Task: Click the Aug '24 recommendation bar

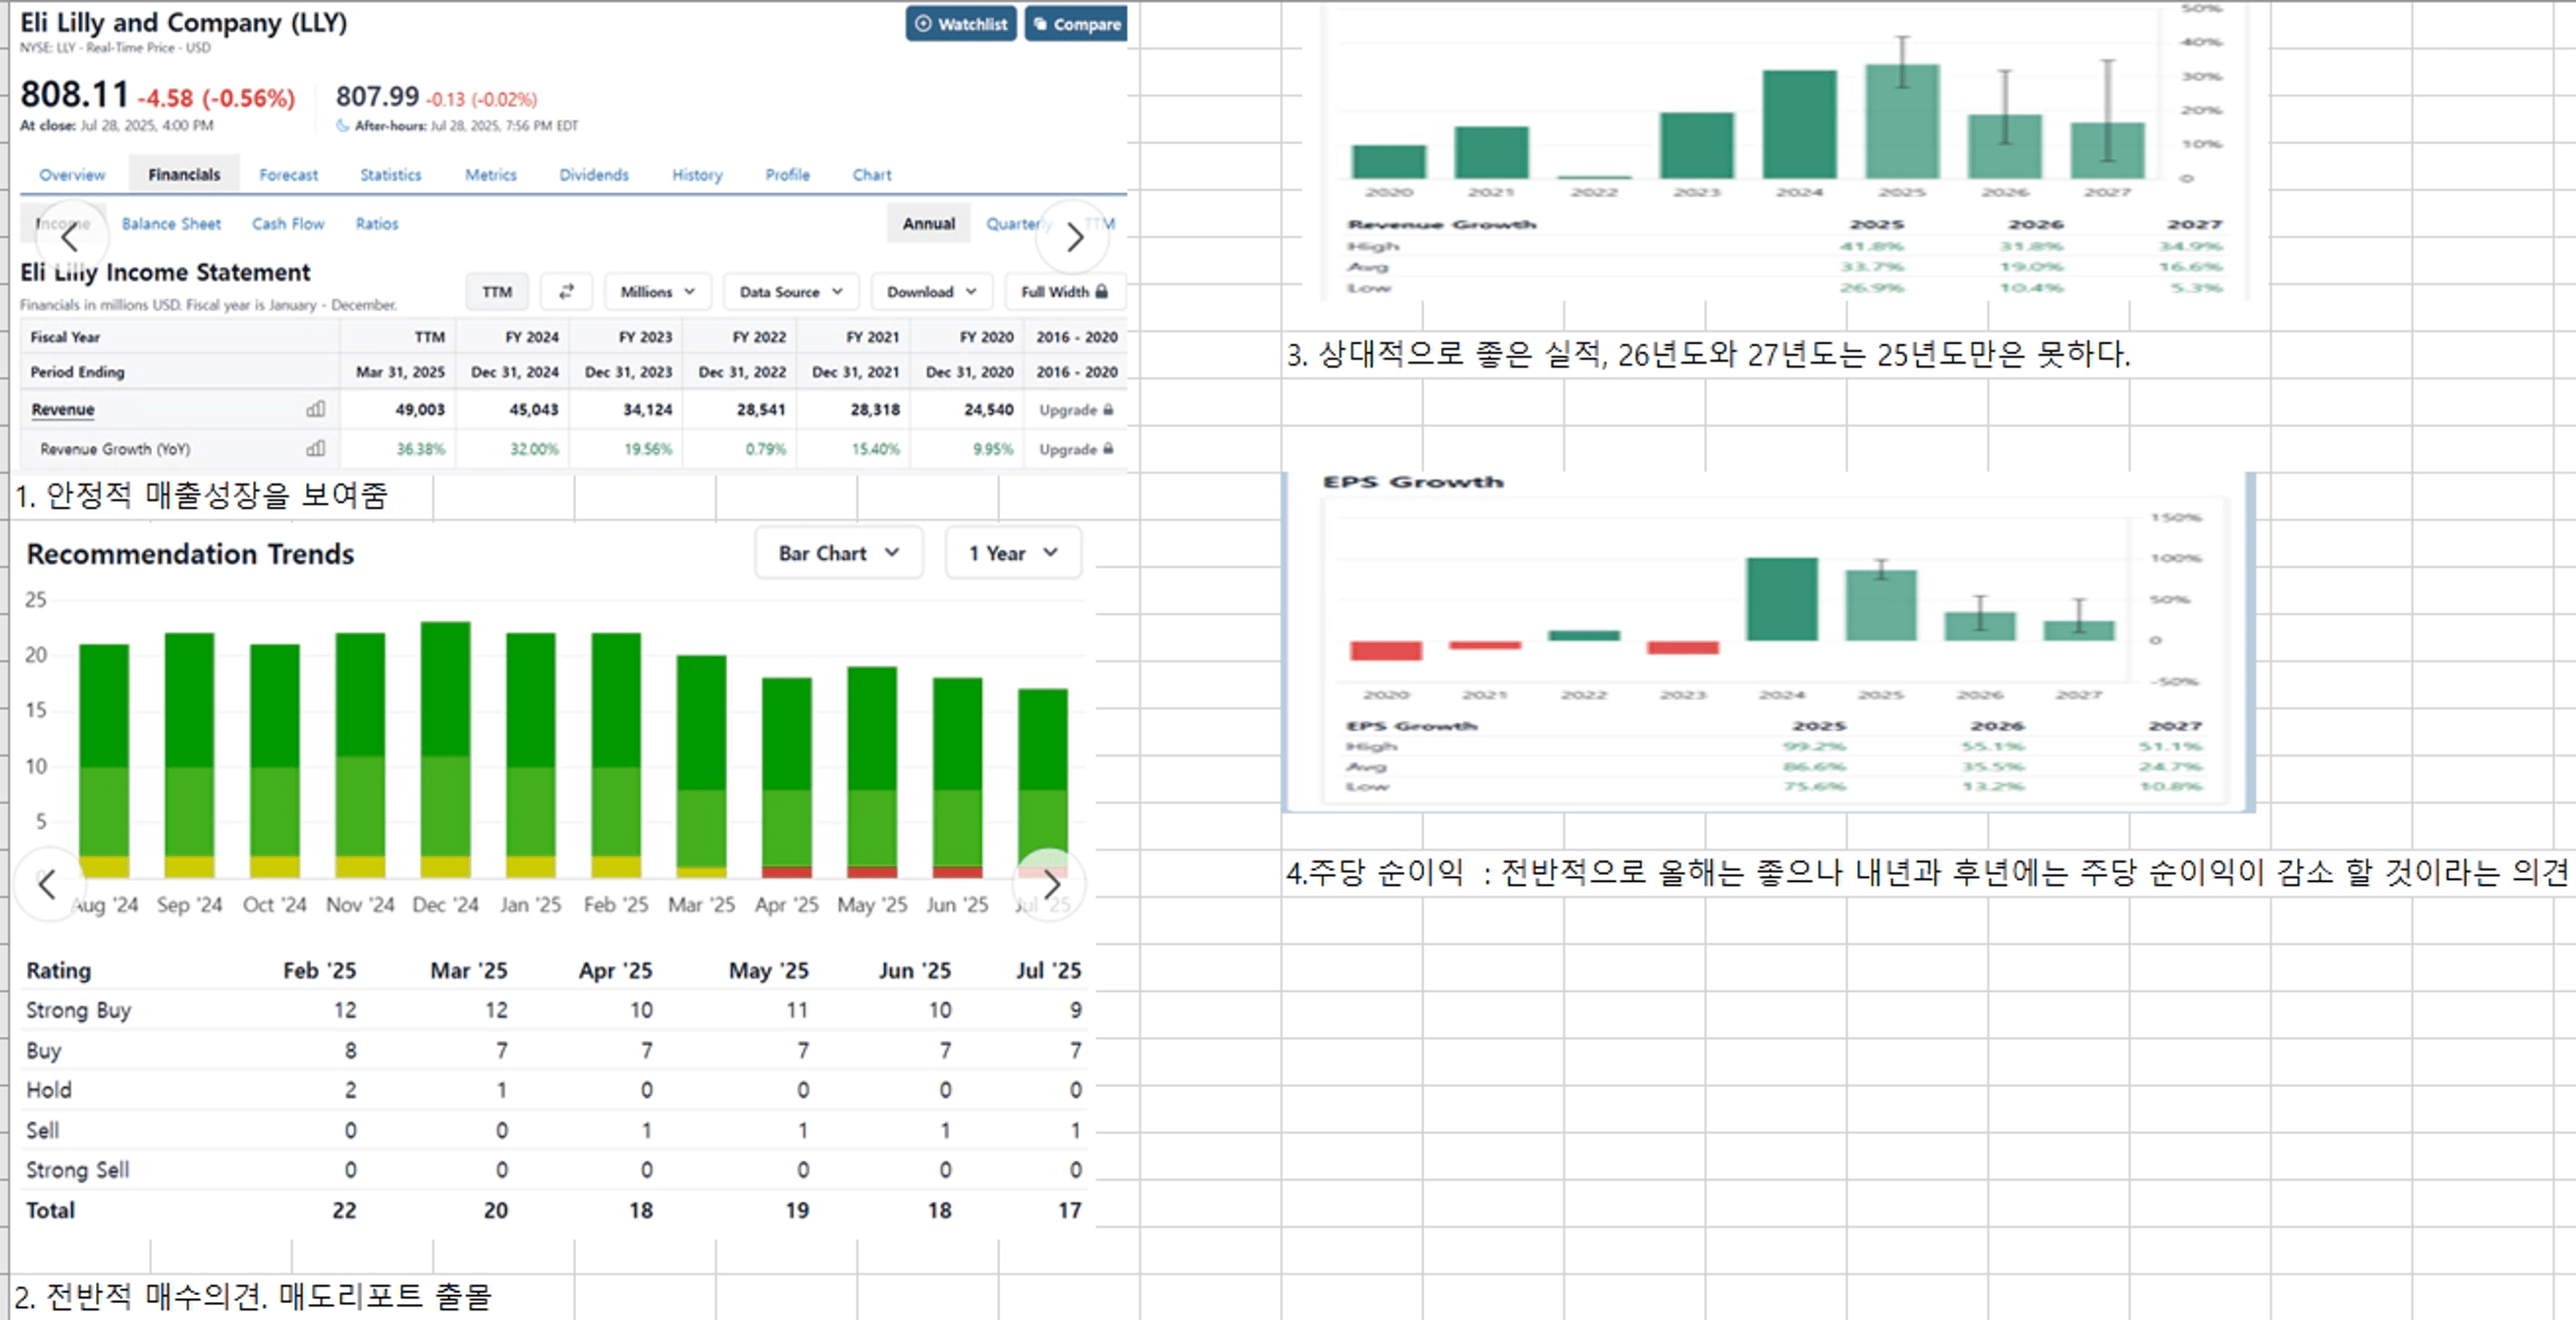Action: pos(104,761)
